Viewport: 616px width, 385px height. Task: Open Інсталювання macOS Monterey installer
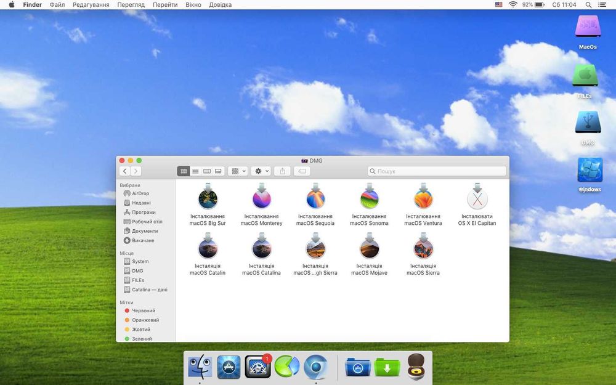coord(261,198)
